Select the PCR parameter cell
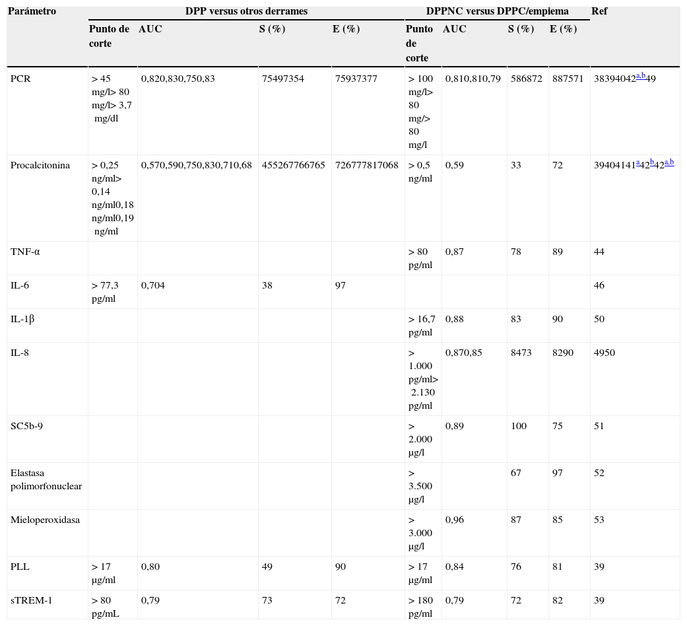Viewport: 687px width, 626px height. click(x=20, y=79)
